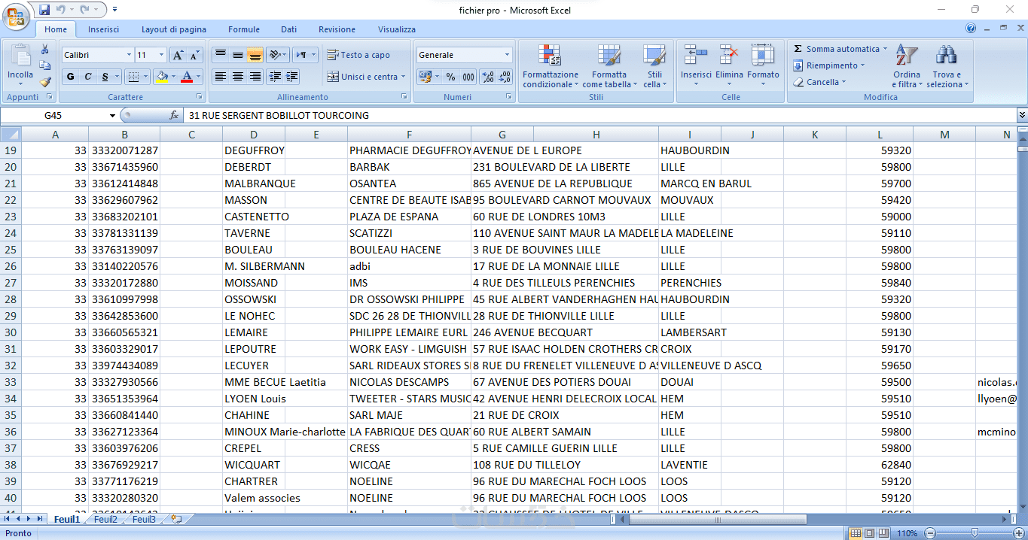The image size is (1028, 540).
Task: Open the Feuil2 sheet tab
Action: point(105,519)
